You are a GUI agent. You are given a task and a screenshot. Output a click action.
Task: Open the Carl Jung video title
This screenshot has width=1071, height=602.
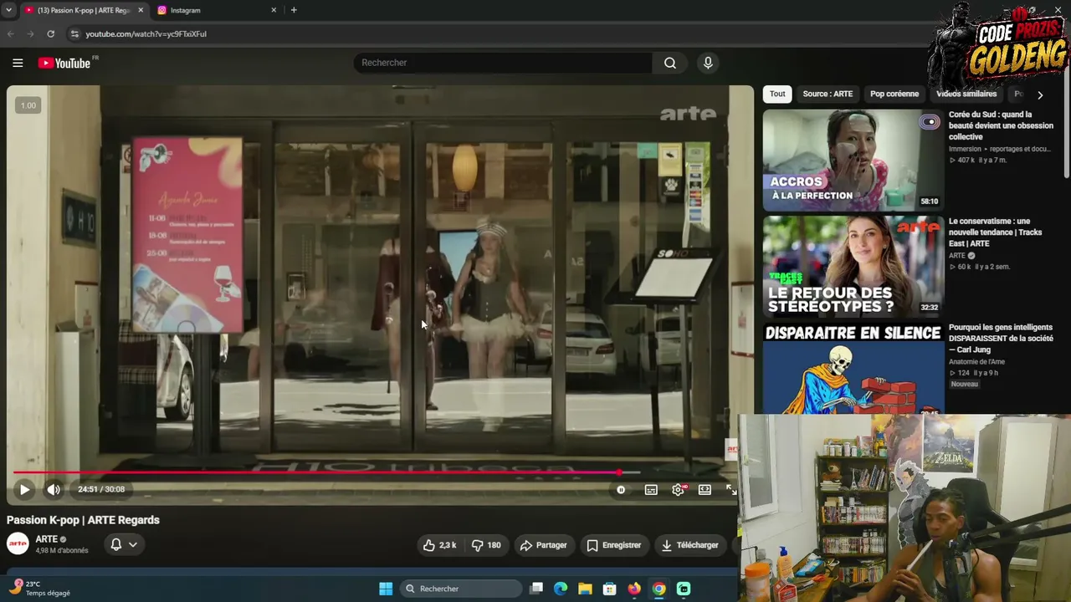[1001, 339]
